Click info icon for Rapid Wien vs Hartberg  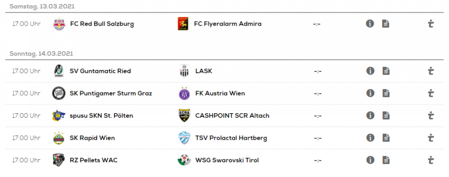point(370,138)
